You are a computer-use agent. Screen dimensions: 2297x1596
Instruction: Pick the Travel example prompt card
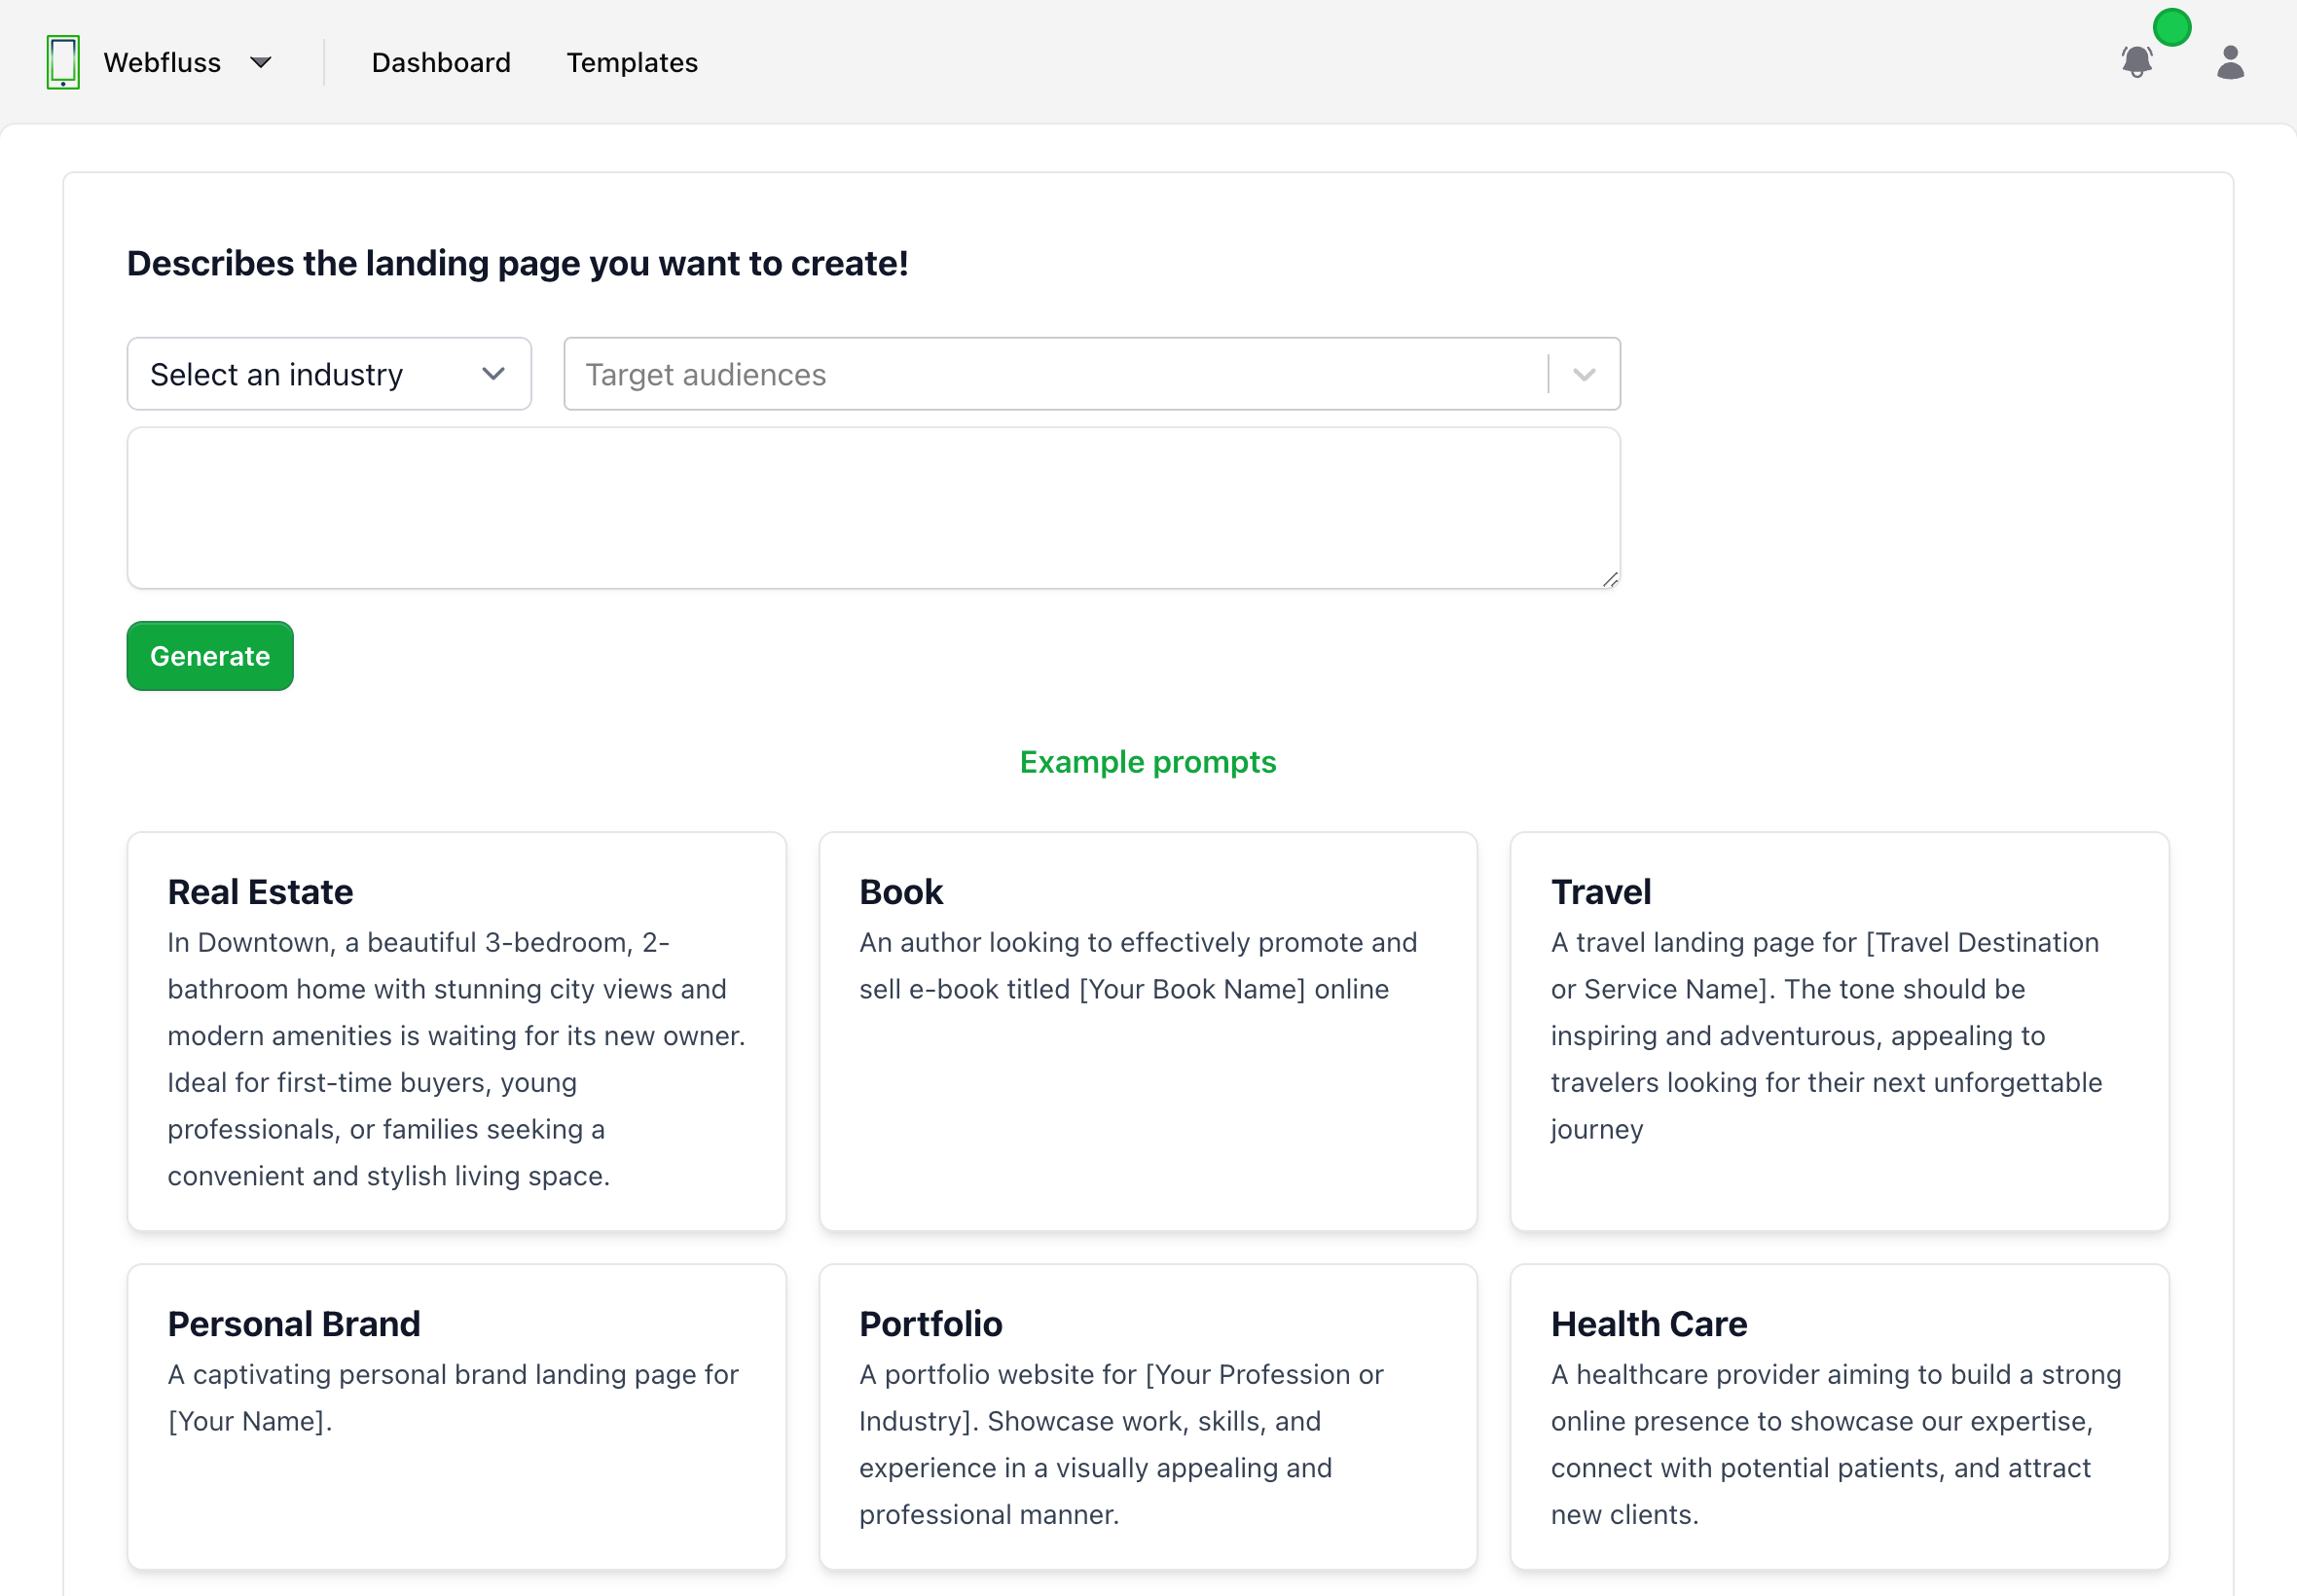(1838, 1031)
